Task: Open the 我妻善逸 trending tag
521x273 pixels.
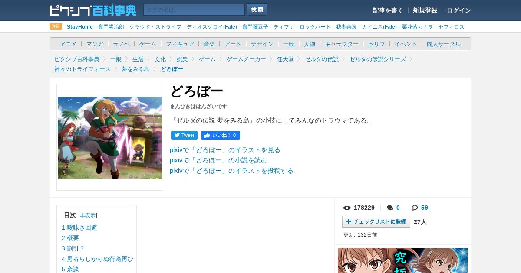Action: click(x=346, y=27)
